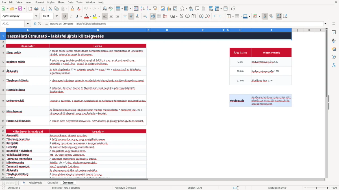339x190 pixels.
Task: Click English (USA) language status
Action: (195, 188)
